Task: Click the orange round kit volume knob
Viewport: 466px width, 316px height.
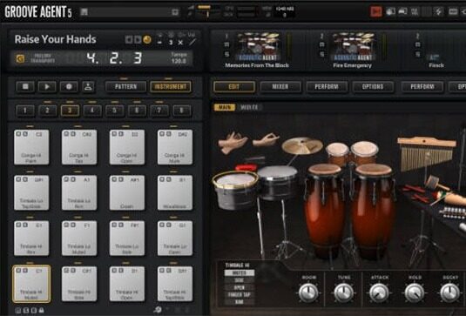Action: [x=147, y=39]
